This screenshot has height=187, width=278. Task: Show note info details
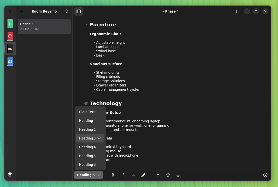[x=265, y=175]
